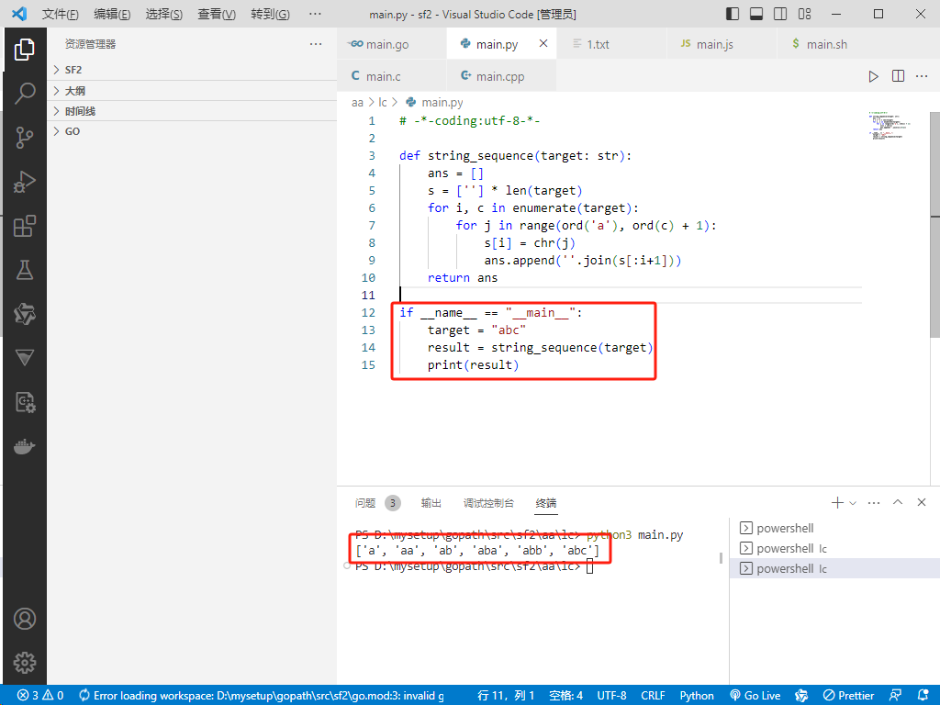Open the 输出 output panel tab

tap(431, 503)
